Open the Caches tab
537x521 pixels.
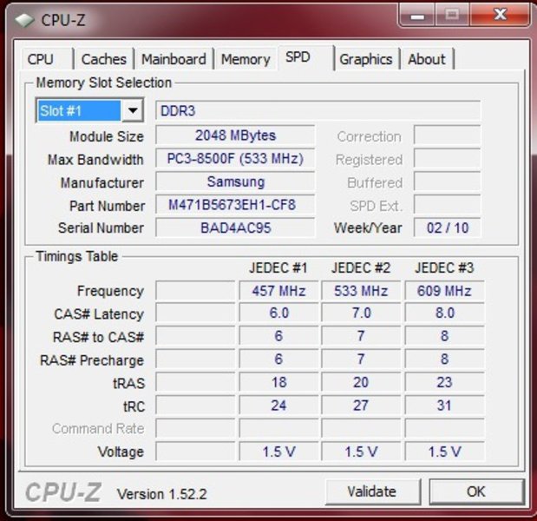104,59
